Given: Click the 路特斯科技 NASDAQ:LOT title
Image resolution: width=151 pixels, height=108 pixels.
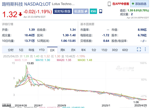Looking at the screenshot, I should coord(26,4).
